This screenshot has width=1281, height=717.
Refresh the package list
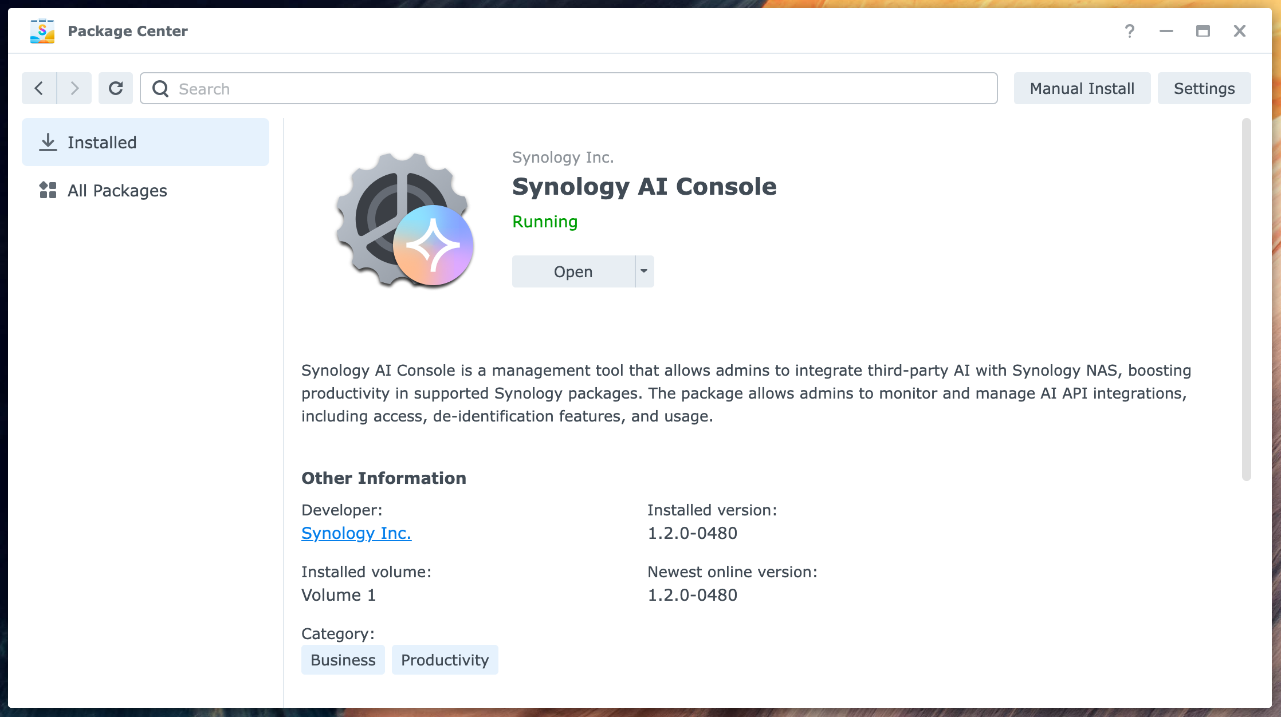[116, 88]
